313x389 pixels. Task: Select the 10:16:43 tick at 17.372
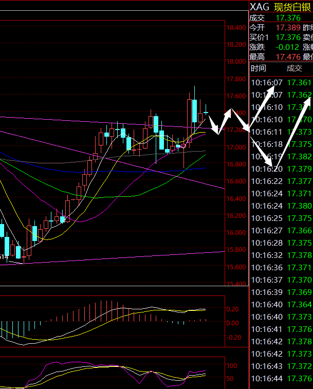pos(281,366)
